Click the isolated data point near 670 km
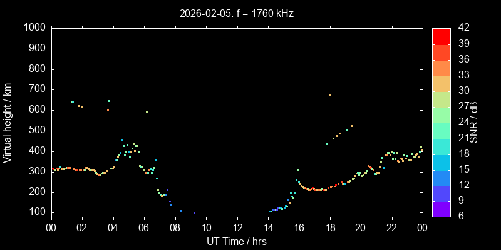The height and width of the screenshot is (250, 501). [329, 96]
